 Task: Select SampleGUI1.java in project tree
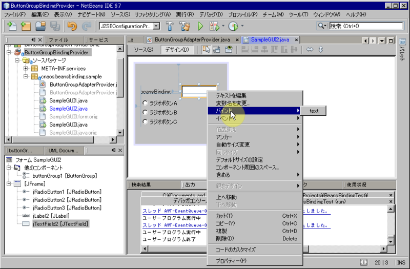click(69, 100)
